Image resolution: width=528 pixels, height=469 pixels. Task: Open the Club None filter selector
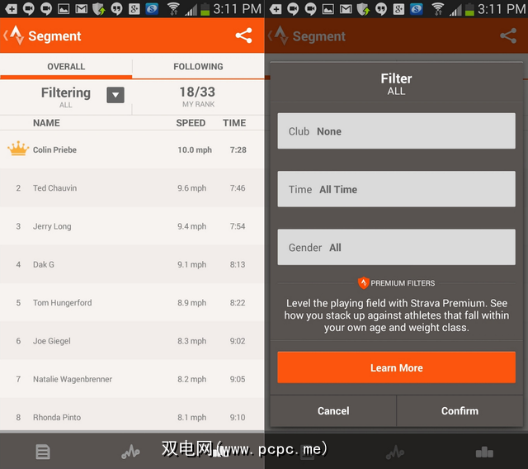click(396, 130)
